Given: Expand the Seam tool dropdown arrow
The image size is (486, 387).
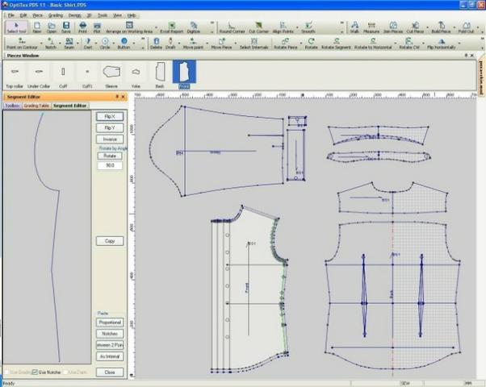Looking at the screenshot, I should click(78, 44).
